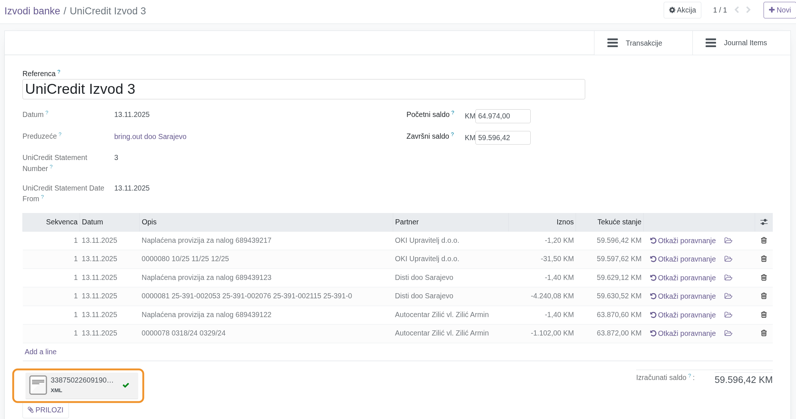
Task: Click PRILOZI attachments button
Action: [46, 410]
